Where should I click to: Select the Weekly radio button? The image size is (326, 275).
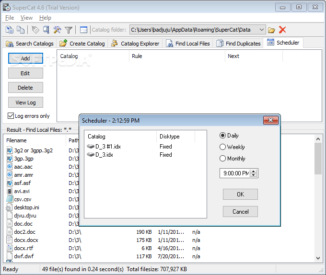[x=222, y=147]
